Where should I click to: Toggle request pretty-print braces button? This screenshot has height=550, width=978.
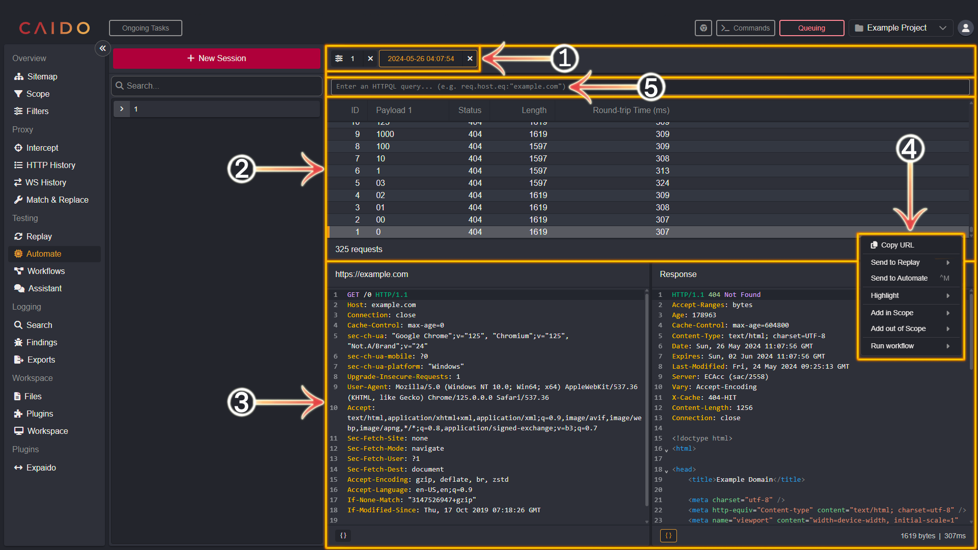coord(343,536)
